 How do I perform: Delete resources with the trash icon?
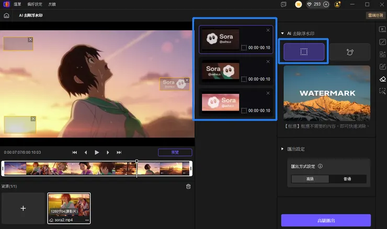pos(188,186)
